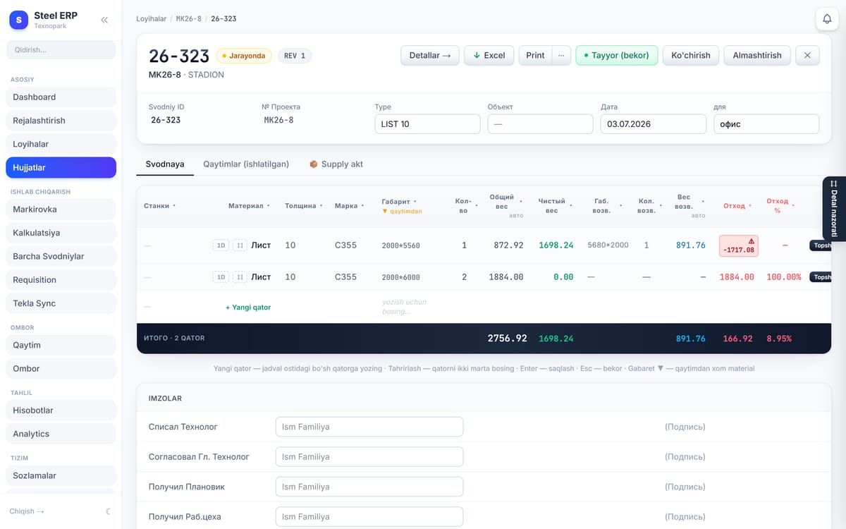Close the document with the X button
The height and width of the screenshot is (529, 846).
[807, 55]
